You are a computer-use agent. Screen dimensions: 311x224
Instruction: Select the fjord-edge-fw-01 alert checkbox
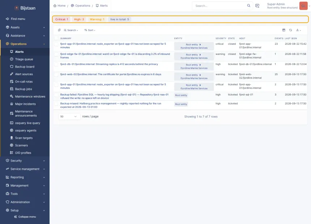point(56,54)
